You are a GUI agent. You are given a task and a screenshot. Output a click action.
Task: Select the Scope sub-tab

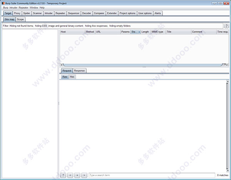tap(20, 19)
